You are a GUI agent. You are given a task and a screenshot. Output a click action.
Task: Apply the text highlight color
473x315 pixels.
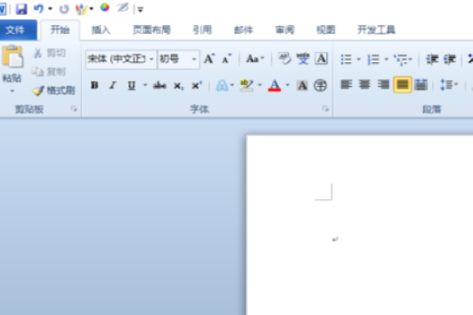[x=247, y=86]
